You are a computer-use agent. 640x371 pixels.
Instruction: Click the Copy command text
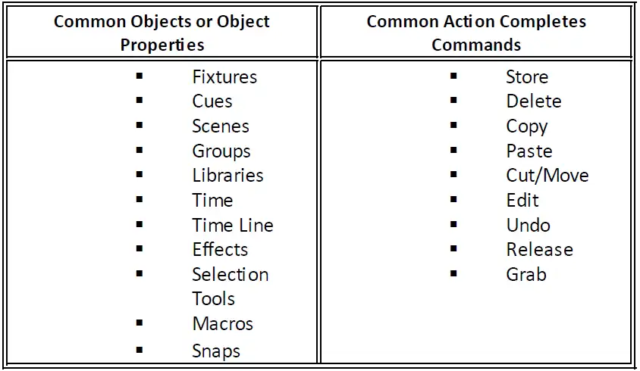527,127
